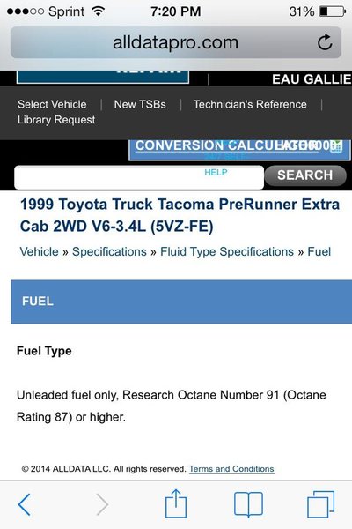
Task: Click the SEARCH button
Action: tap(305, 175)
